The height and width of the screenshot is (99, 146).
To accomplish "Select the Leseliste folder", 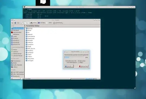I will click(x=29, y=45).
